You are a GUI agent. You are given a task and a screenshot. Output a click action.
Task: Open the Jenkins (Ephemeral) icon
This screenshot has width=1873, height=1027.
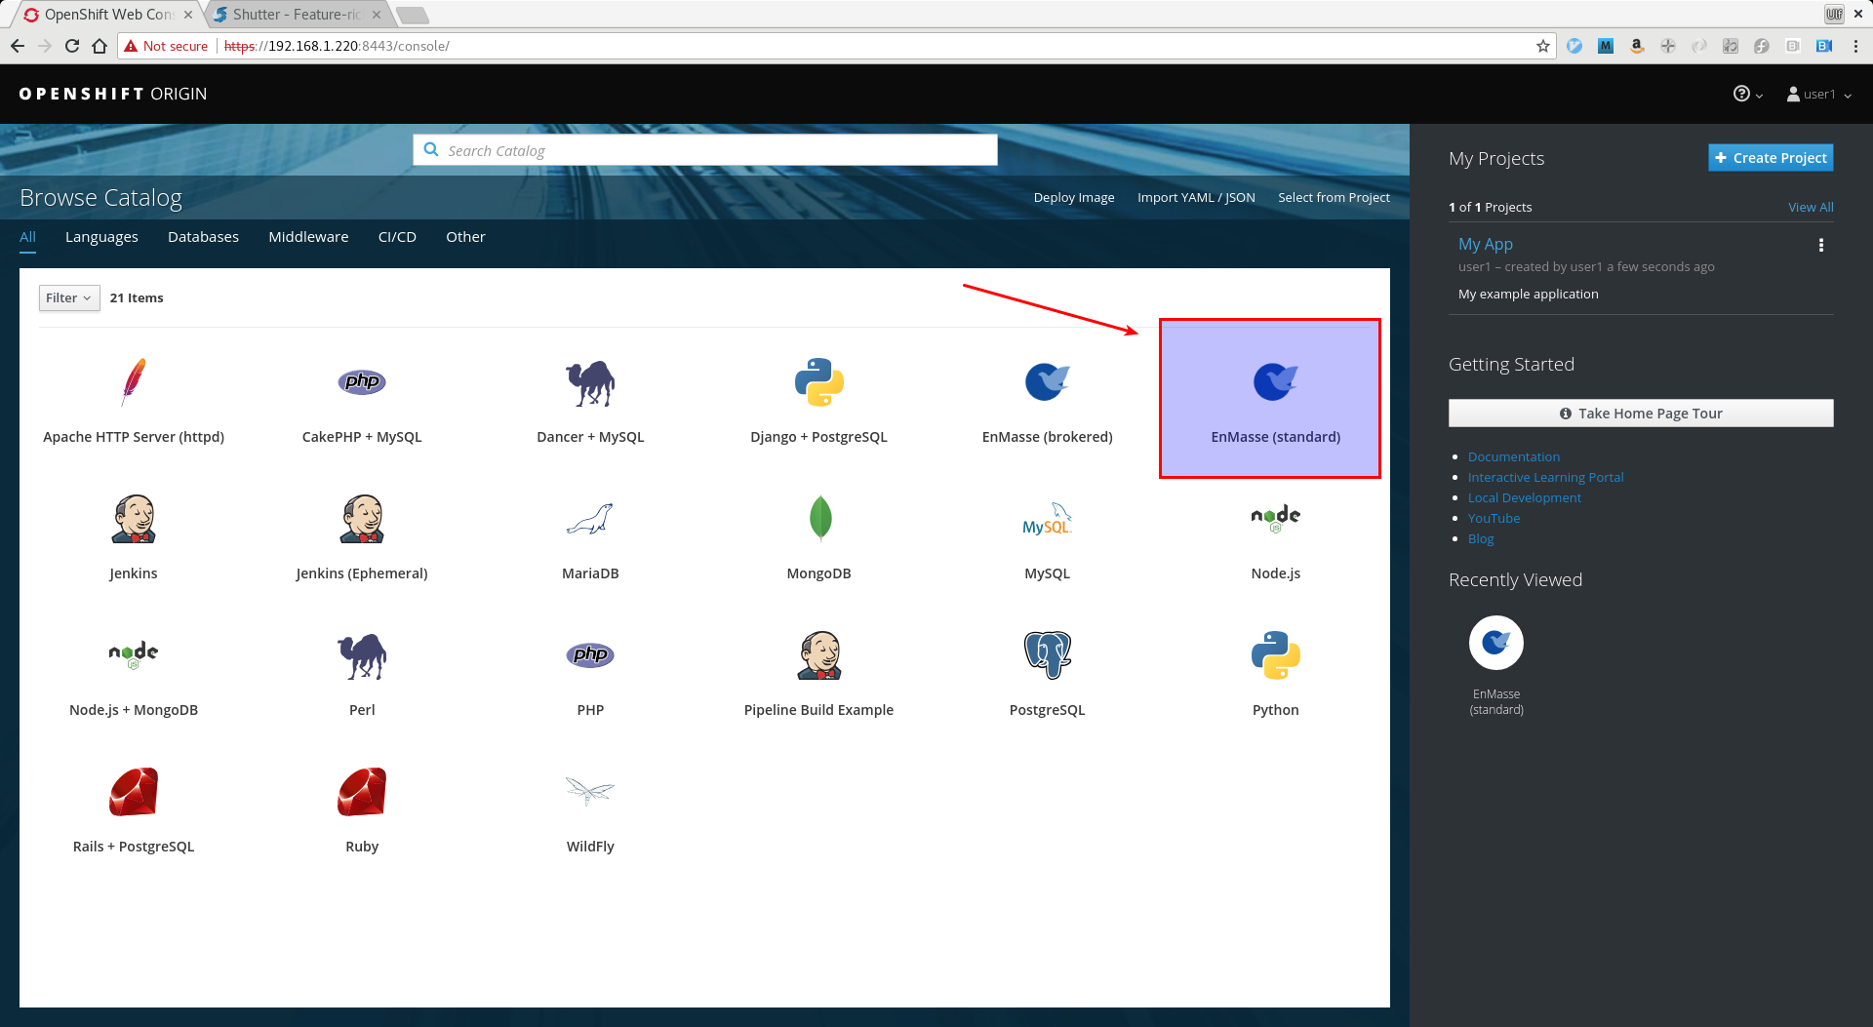pyautogui.click(x=362, y=518)
